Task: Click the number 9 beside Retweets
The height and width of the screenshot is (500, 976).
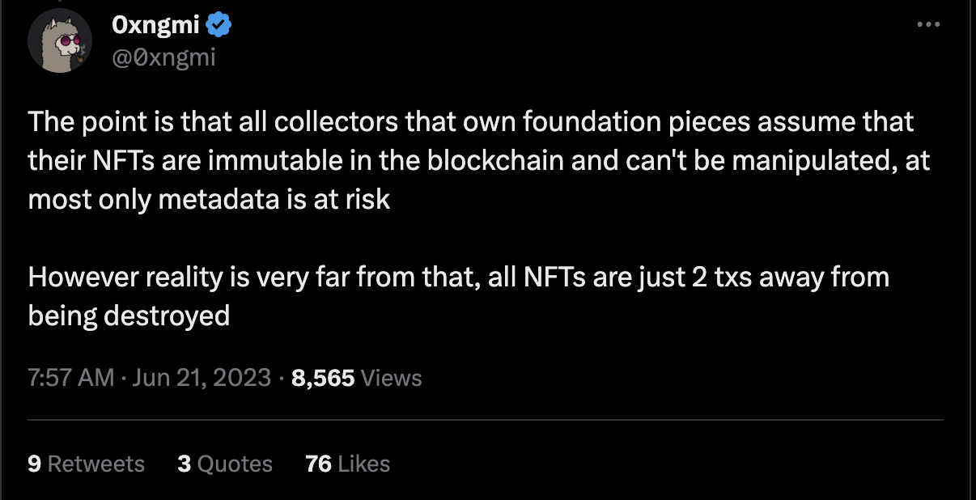Action: [x=34, y=464]
